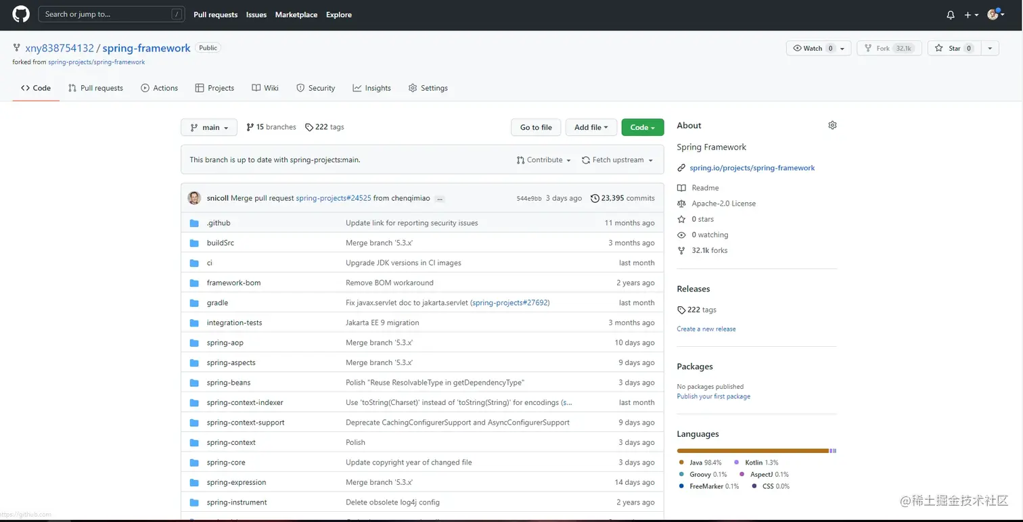Open the main branch selector
The width and height of the screenshot is (1023, 522).
pyautogui.click(x=209, y=127)
